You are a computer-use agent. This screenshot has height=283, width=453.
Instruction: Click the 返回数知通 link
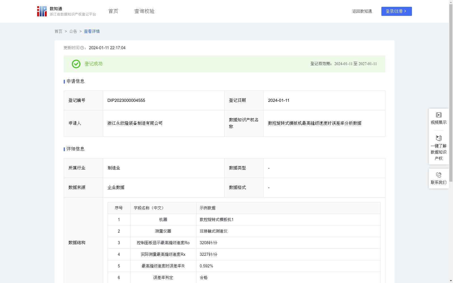[x=362, y=11]
